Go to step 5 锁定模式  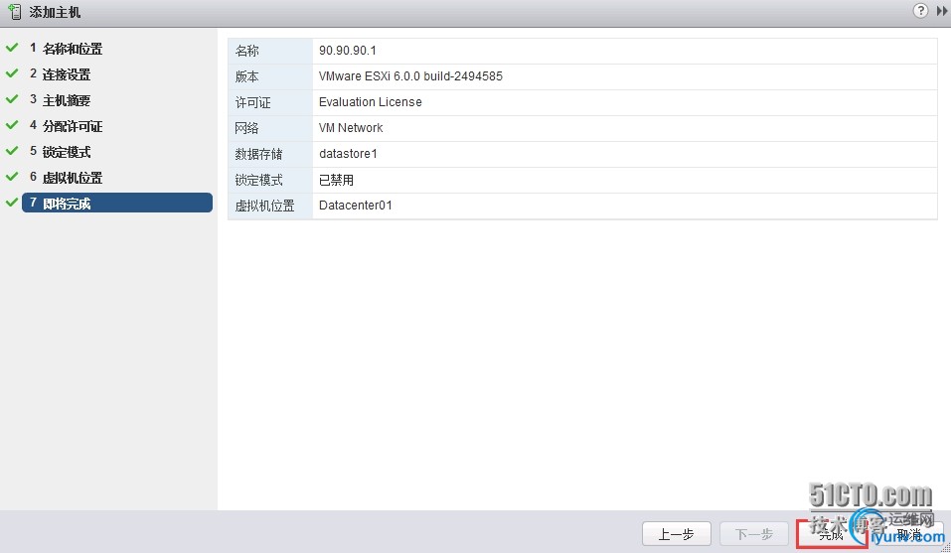(60, 152)
